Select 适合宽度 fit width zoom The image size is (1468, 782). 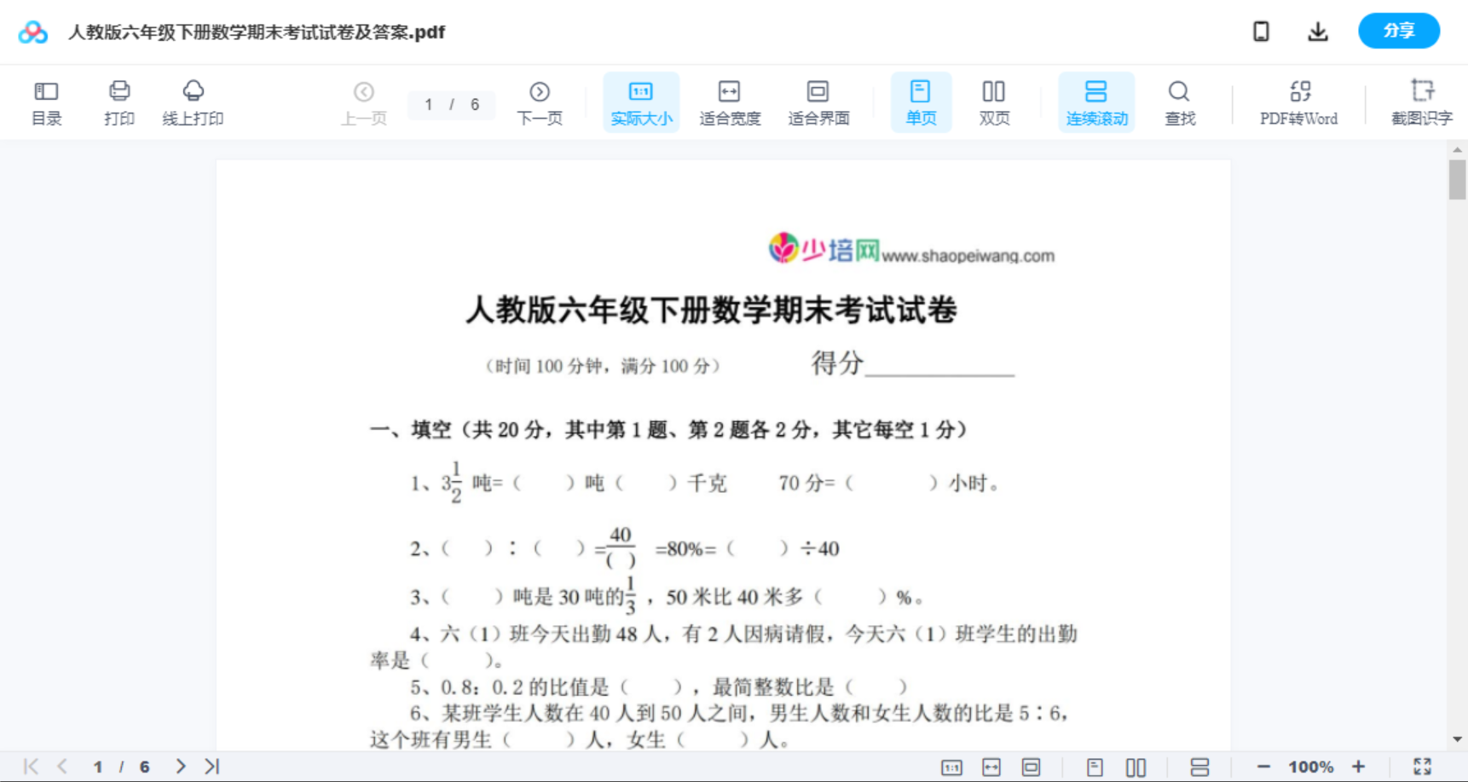pyautogui.click(x=729, y=101)
